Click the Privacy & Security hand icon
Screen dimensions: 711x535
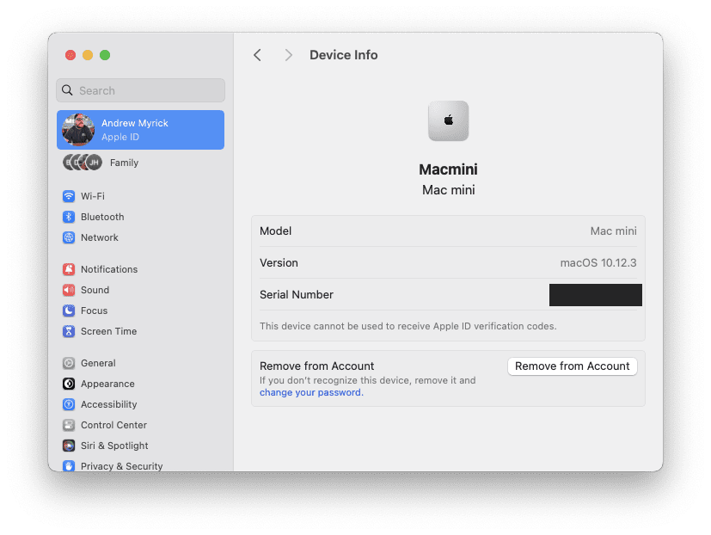pos(69,465)
